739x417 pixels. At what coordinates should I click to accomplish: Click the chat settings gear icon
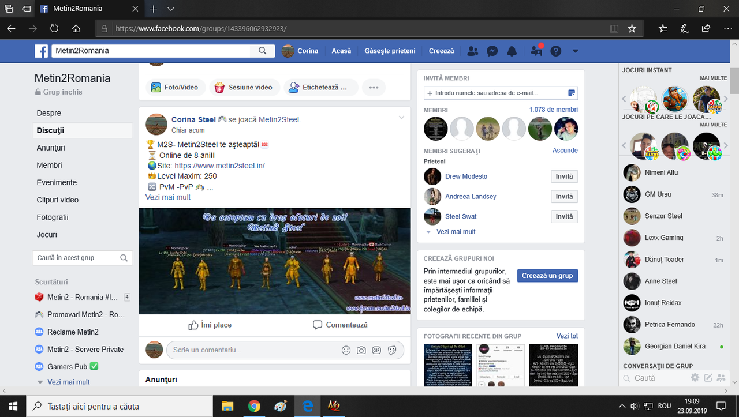[x=695, y=378]
